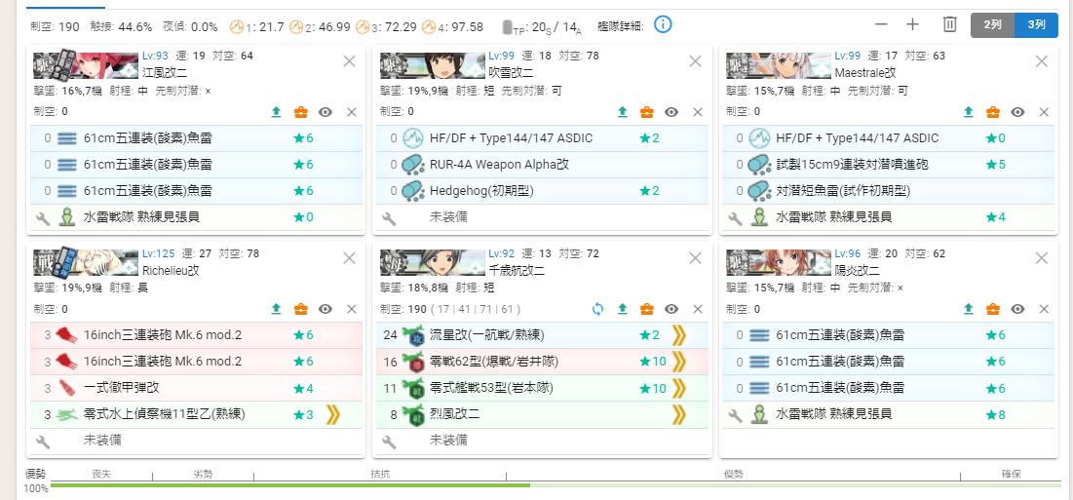Click the upload icon on 陽炎改二's card
Viewport: 1073px width, 500px height.
(x=969, y=309)
